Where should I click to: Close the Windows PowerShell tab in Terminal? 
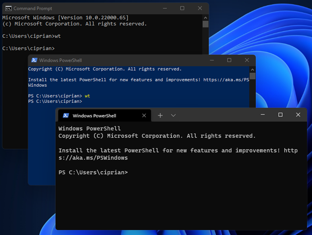144,115
